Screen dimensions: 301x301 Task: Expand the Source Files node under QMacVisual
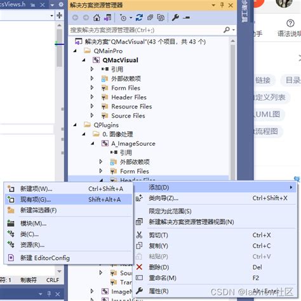coord(92,115)
